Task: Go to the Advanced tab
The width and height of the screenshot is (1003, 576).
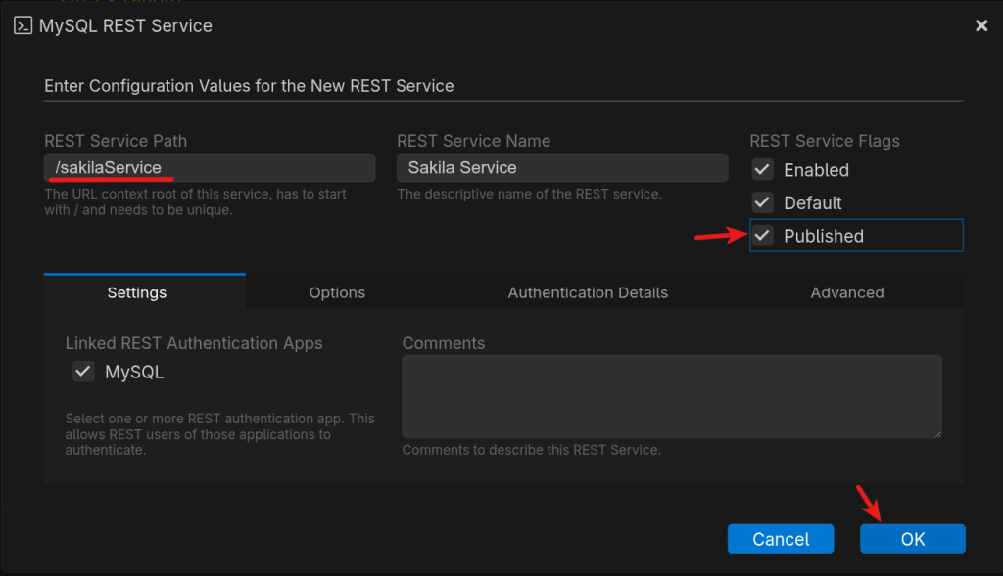Action: [x=847, y=292]
